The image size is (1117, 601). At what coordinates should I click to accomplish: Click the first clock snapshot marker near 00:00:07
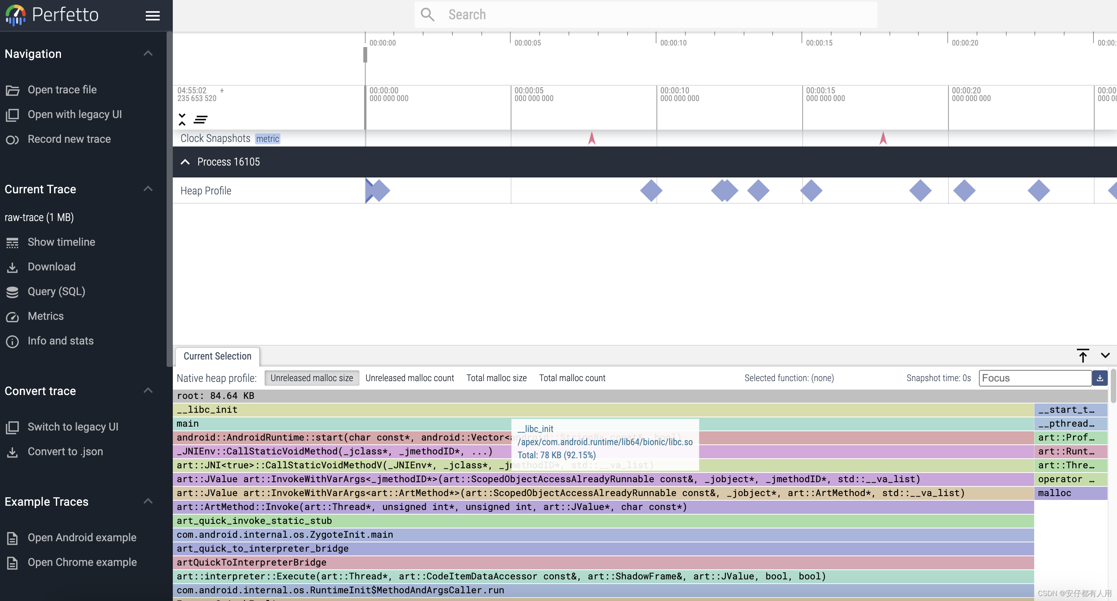[x=591, y=138]
